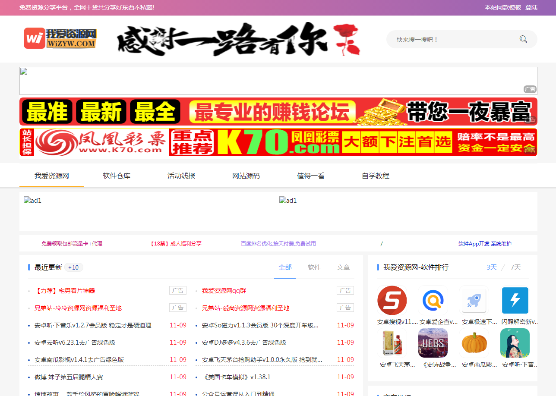Open the 《美国卡车模拟》v1.38.1 post
The width and height of the screenshot is (556, 396).
pyautogui.click(x=236, y=377)
